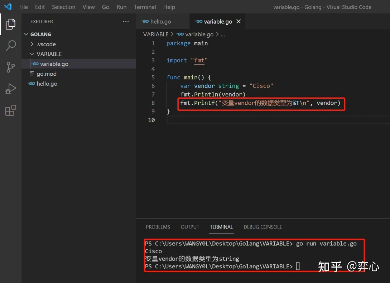Open the View menu
This screenshot has width=390, height=283.
coord(88,7)
